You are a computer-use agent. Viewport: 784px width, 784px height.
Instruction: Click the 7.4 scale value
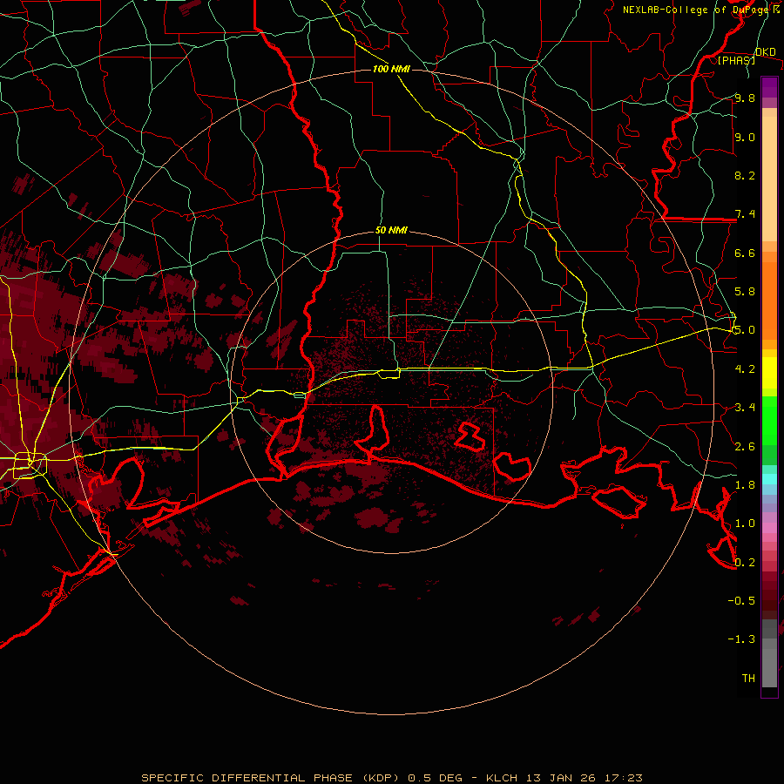point(745,214)
